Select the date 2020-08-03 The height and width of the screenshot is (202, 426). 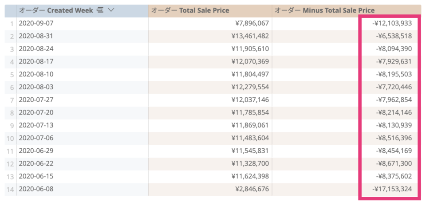(36, 87)
